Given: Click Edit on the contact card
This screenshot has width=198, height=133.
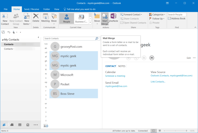Looking at the screenshot, I should point(189,58).
